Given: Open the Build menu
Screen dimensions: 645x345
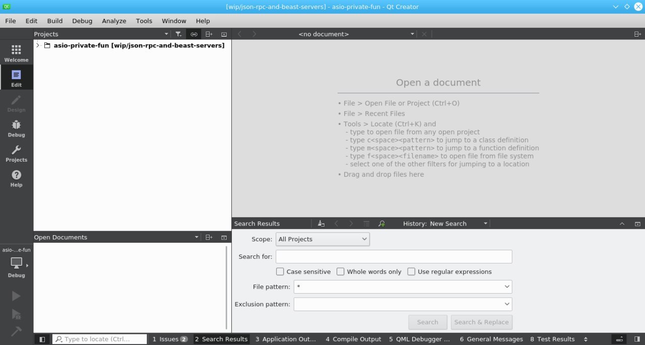Looking at the screenshot, I should click(55, 21).
